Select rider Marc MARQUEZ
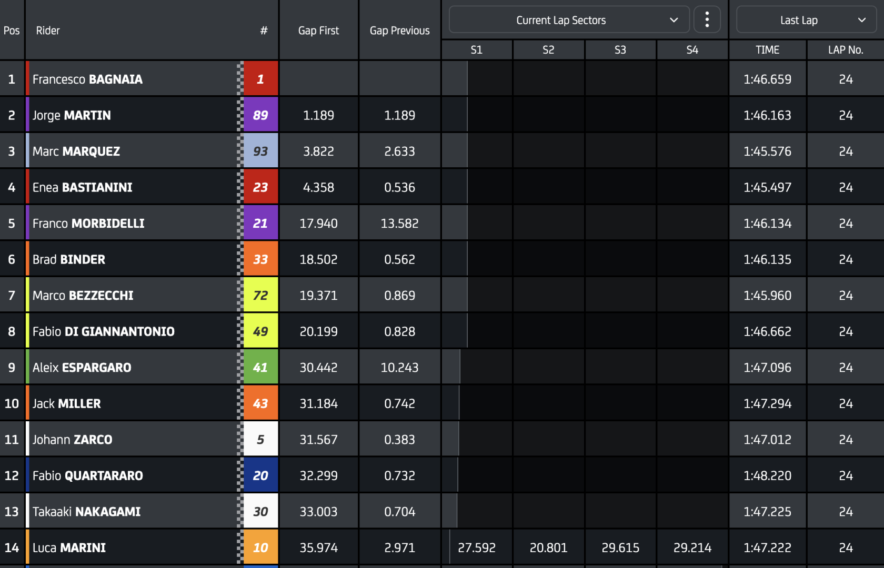884x568 pixels. coord(76,151)
